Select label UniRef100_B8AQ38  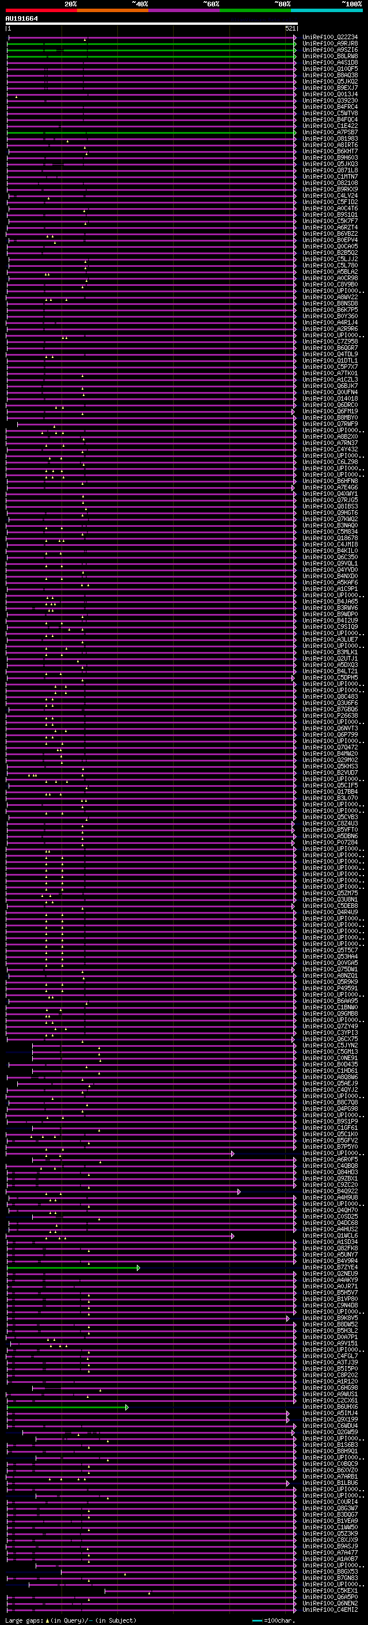coord(330,75)
